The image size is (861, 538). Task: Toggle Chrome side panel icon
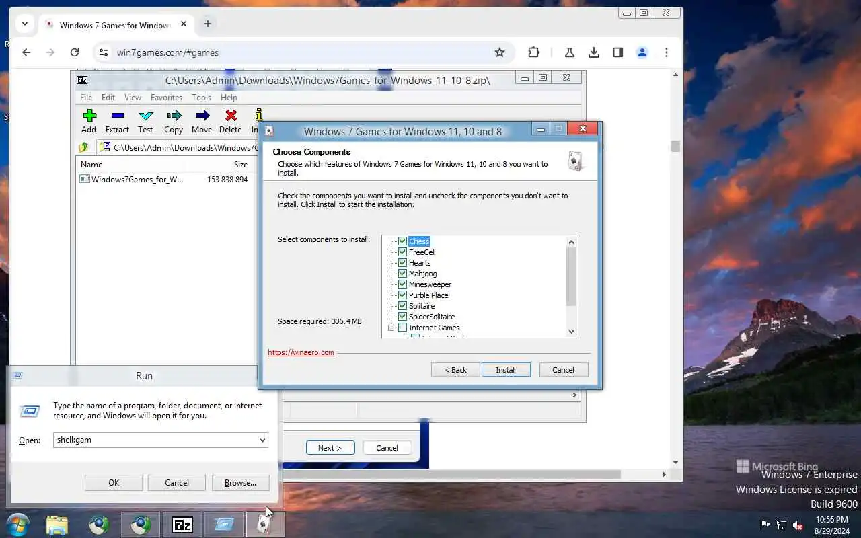[x=618, y=52]
